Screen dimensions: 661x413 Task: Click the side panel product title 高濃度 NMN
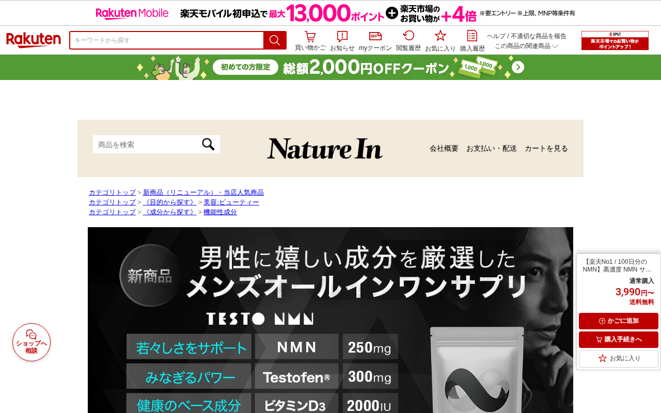[x=617, y=265]
